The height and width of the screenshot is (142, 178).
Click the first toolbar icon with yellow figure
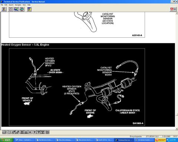(4, 9)
